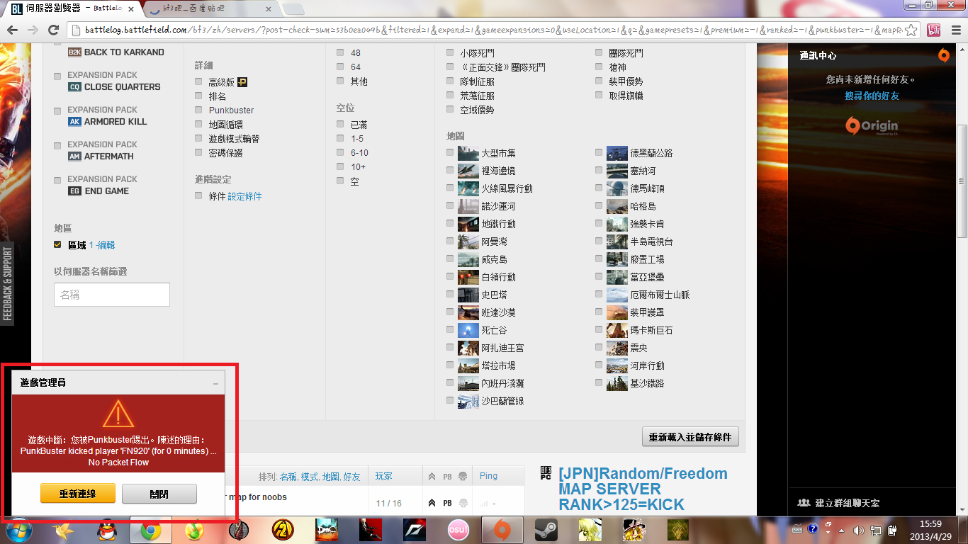Screen dimensions: 968x544
Task: Sort the server list by 玩家 column
Action: pos(383,476)
